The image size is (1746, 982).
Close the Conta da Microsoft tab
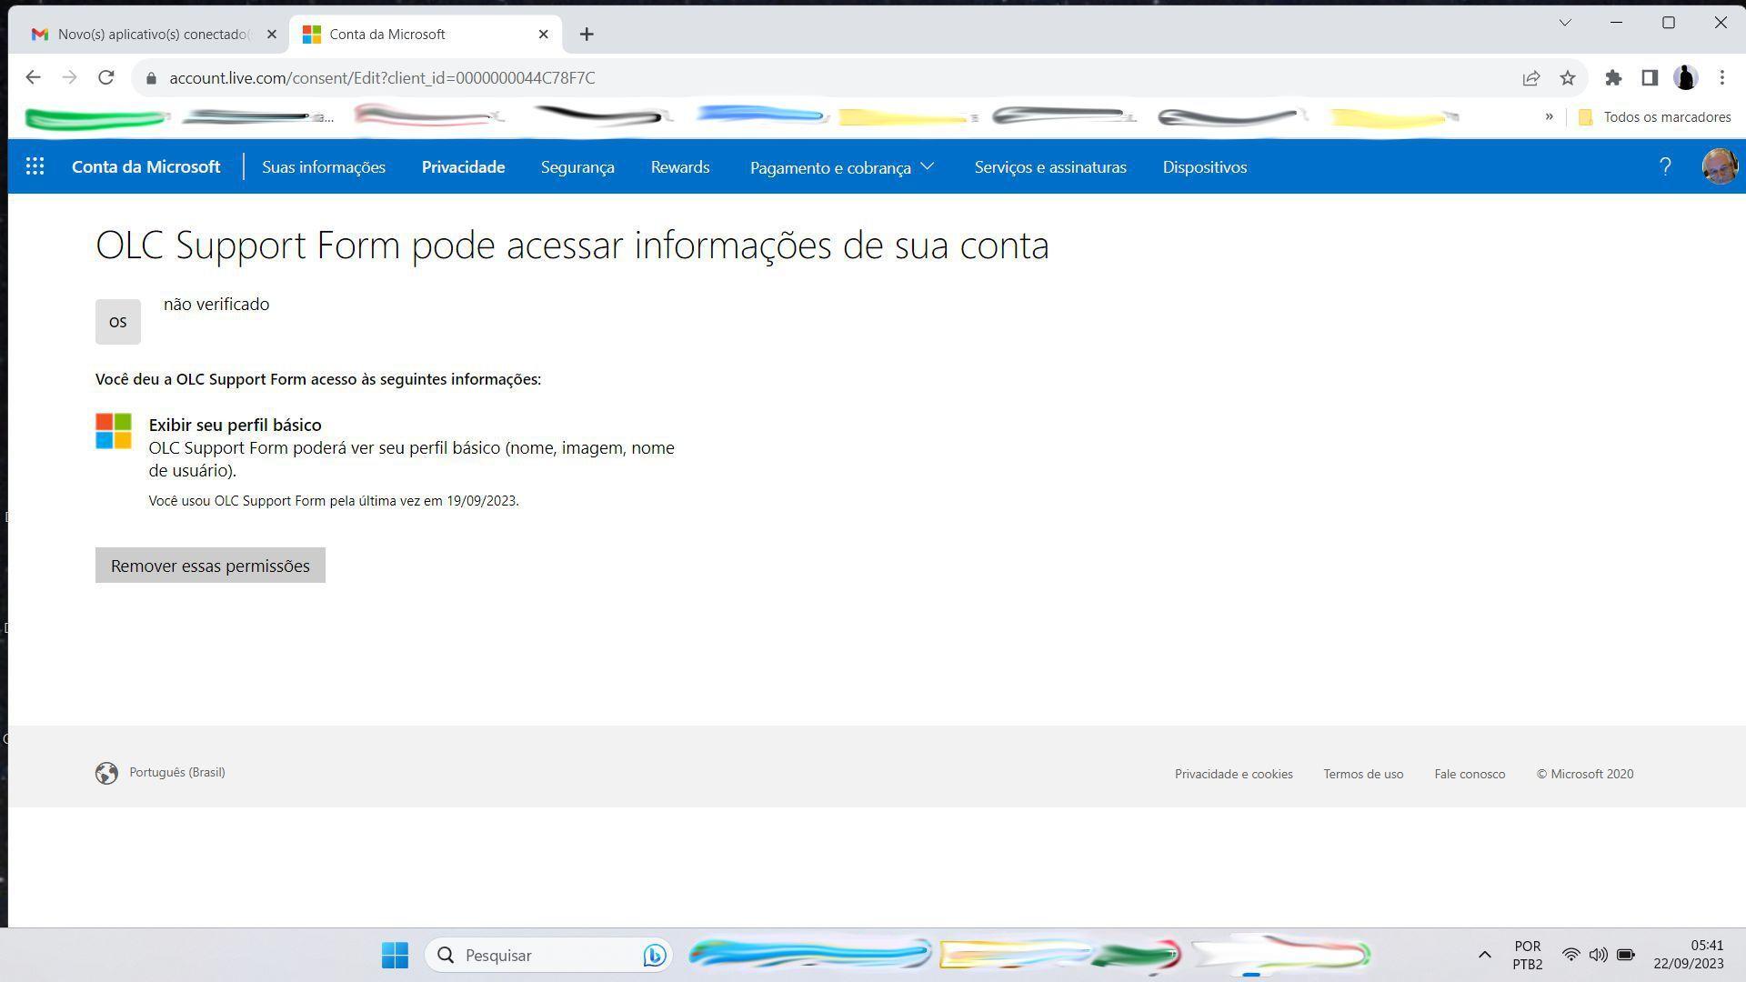pos(544,35)
